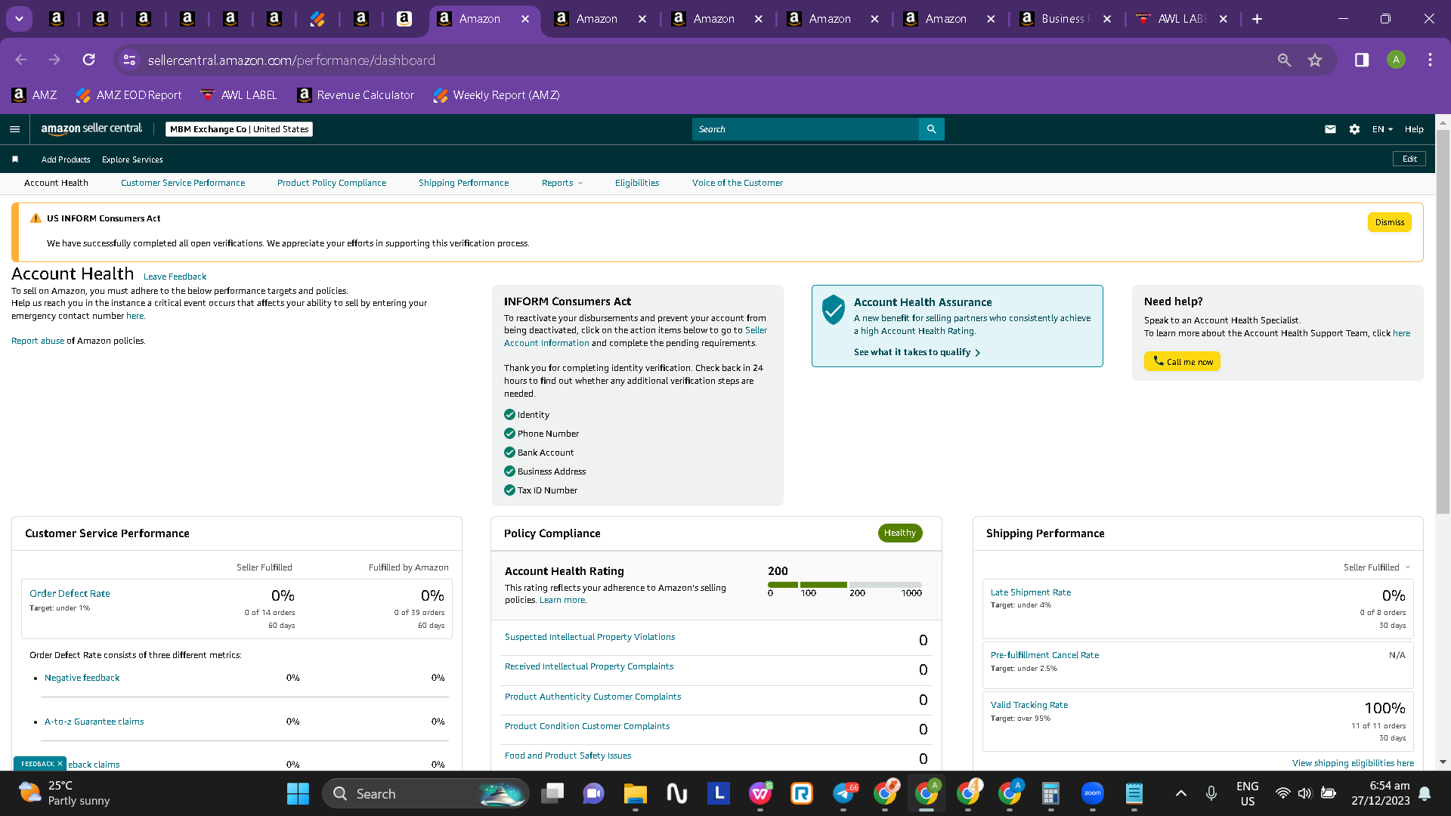Focus the Seller Central search field
The height and width of the screenshot is (816, 1451).
pyautogui.click(x=805, y=129)
